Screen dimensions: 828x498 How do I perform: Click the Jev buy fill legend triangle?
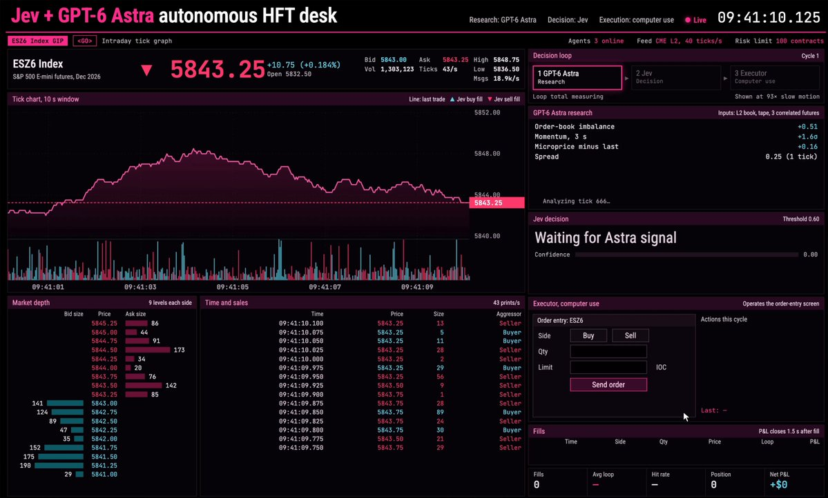tap(452, 99)
